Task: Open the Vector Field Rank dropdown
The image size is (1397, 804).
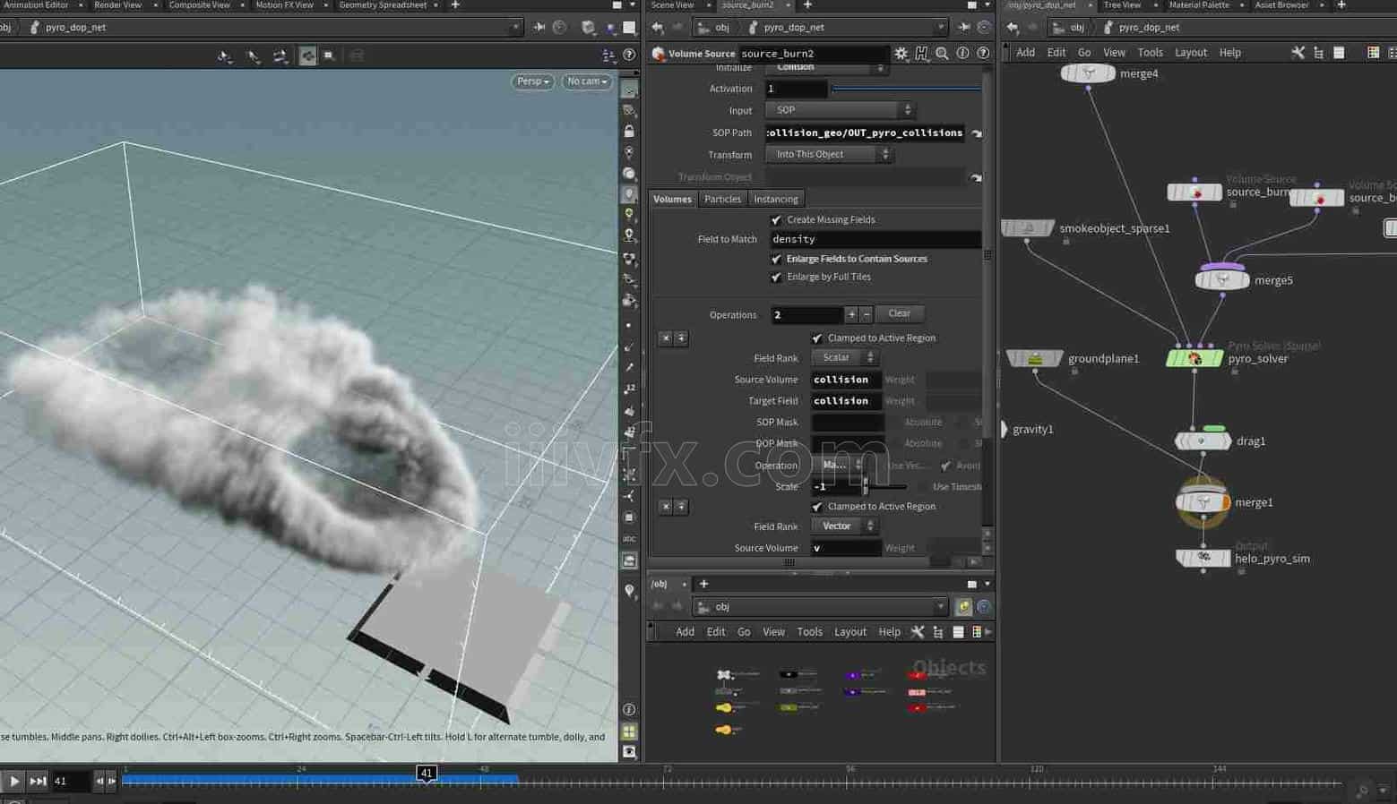Action: click(x=844, y=526)
